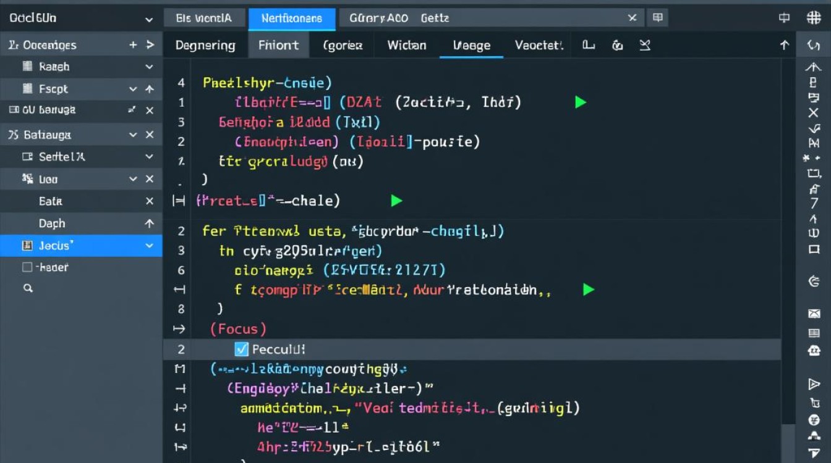Expand the Raech item chevron
Image resolution: width=831 pixels, height=463 pixels.
click(149, 67)
